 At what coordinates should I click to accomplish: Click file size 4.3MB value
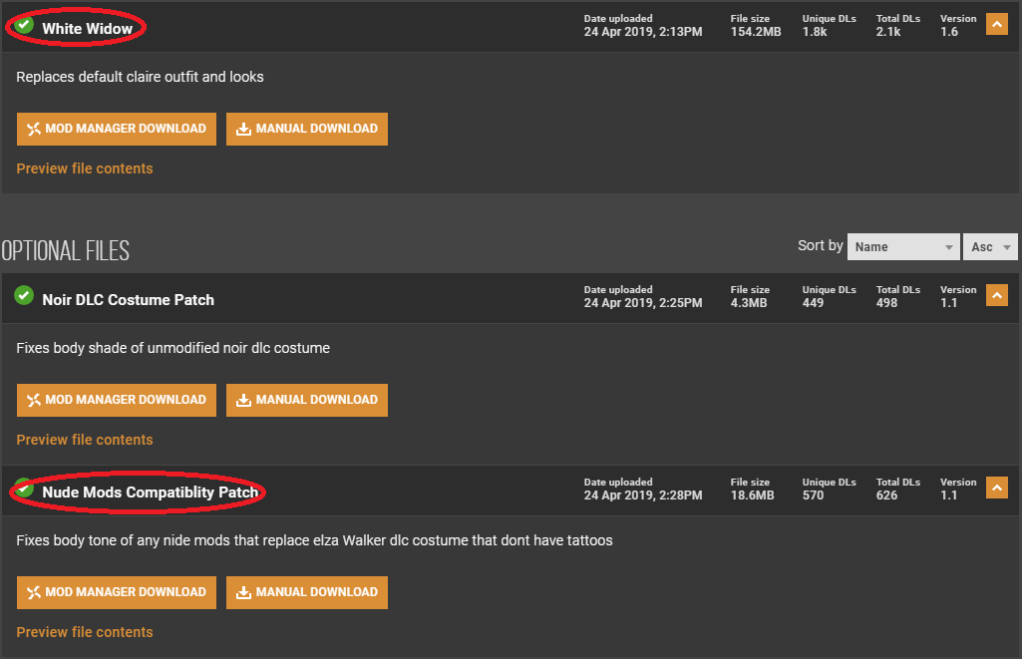coord(749,303)
